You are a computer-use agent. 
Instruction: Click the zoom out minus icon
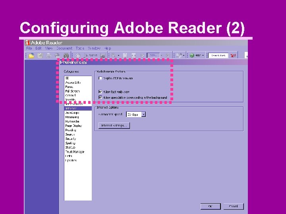(142, 55)
